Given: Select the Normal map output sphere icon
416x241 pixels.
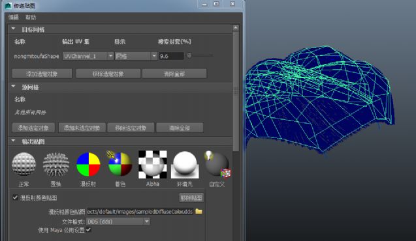Looking at the screenshot, I should 24,164.
